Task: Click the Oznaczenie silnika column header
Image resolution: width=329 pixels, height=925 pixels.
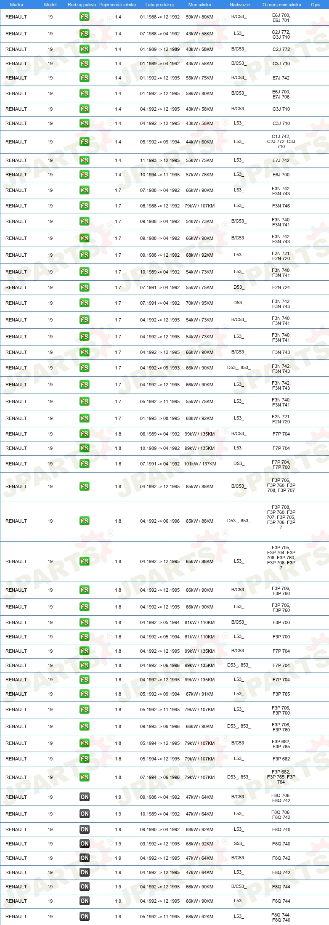Action: point(282,5)
